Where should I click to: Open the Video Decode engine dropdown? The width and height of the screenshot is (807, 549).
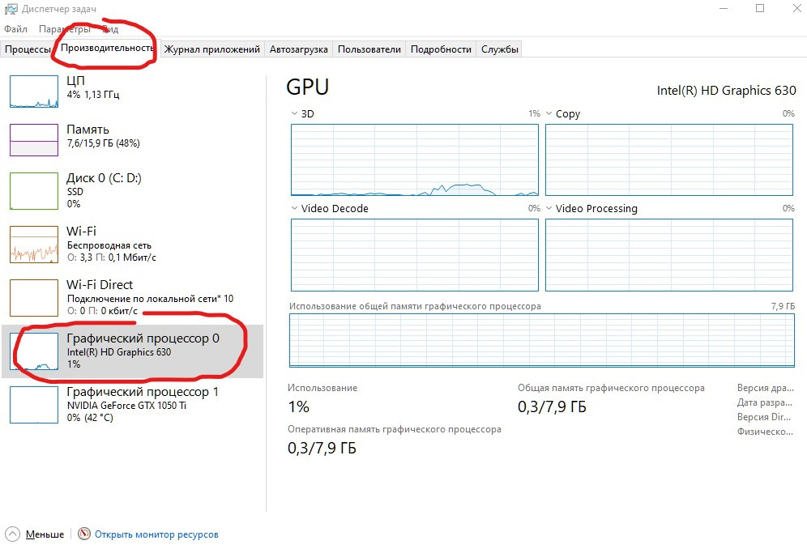click(x=295, y=209)
